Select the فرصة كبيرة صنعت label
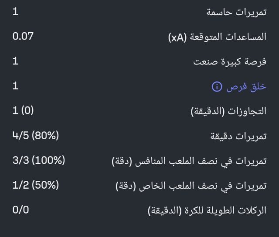This screenshot has height=237, width=279. click(230, 62)
